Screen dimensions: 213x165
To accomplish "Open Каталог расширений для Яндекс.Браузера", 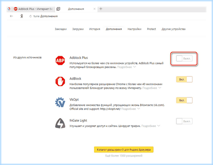I will coord(124,150).
